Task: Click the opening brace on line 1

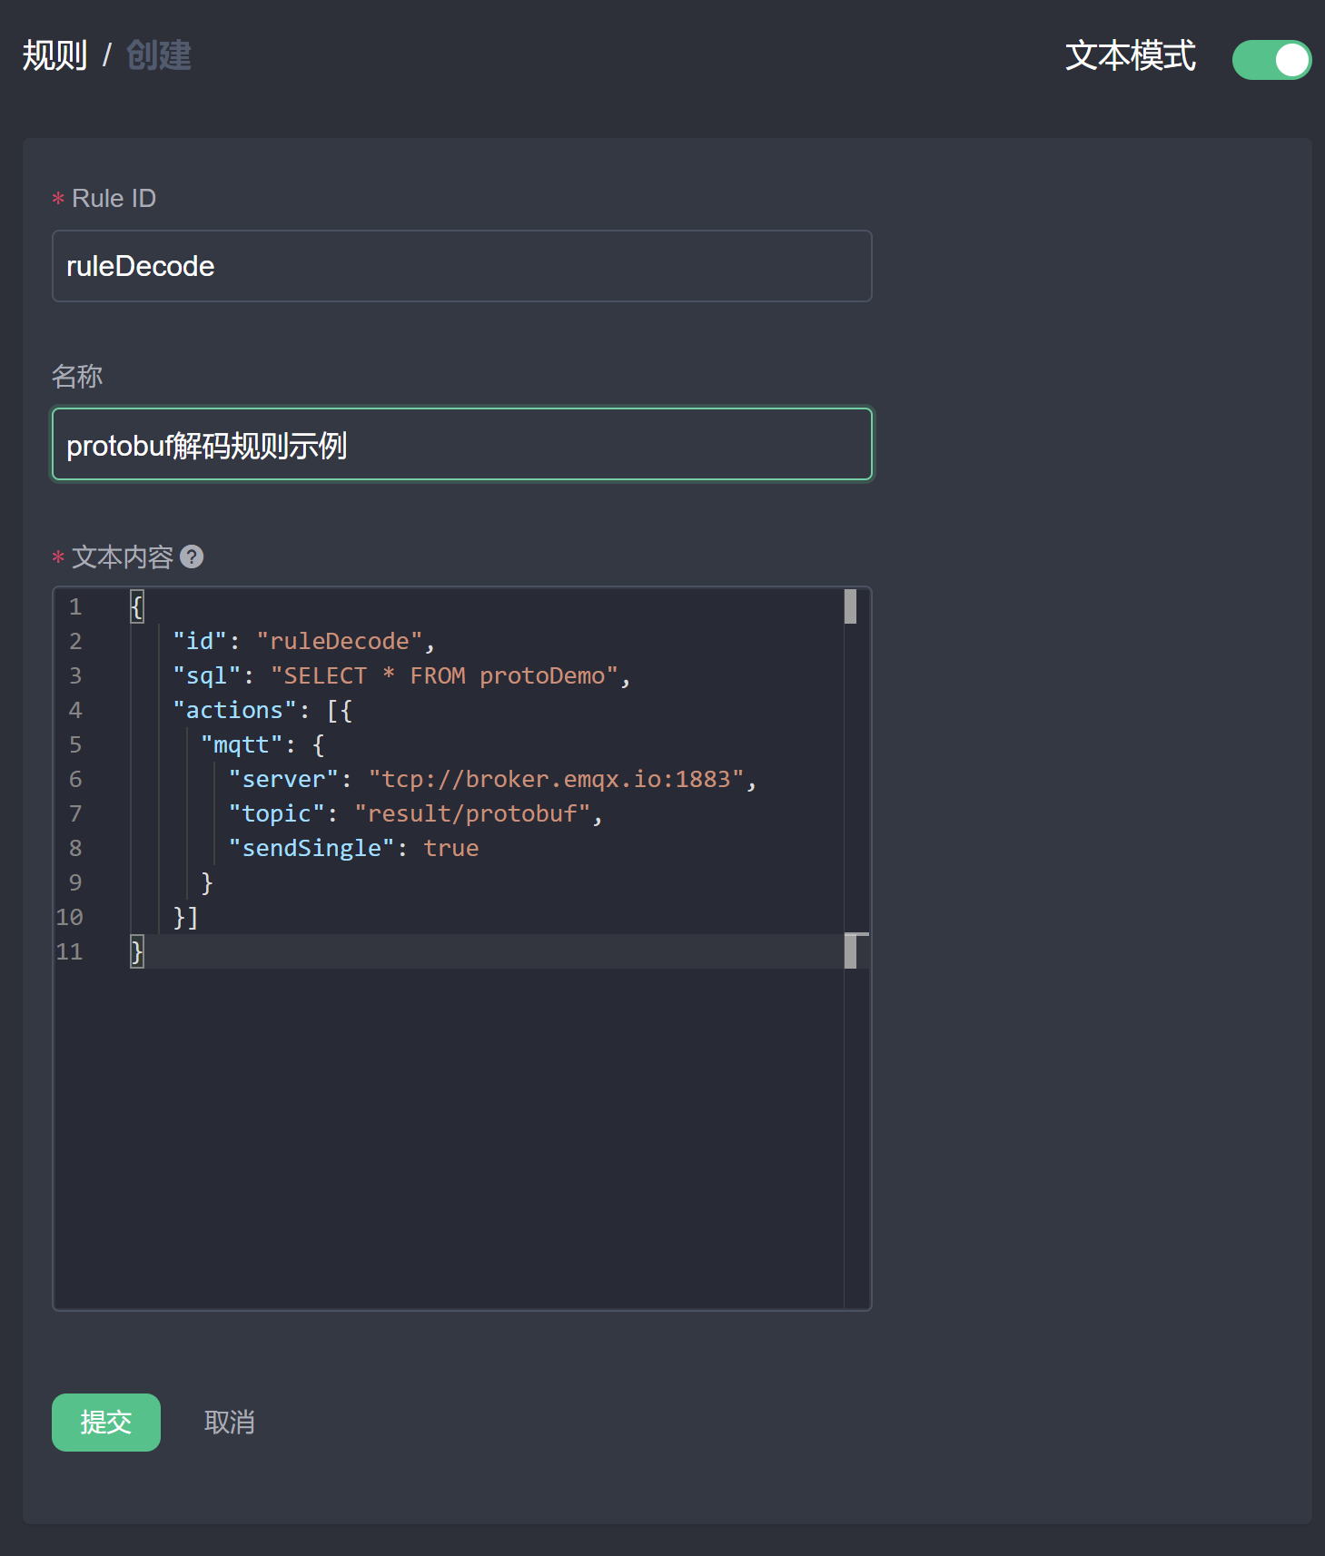Action: [137, 606]
